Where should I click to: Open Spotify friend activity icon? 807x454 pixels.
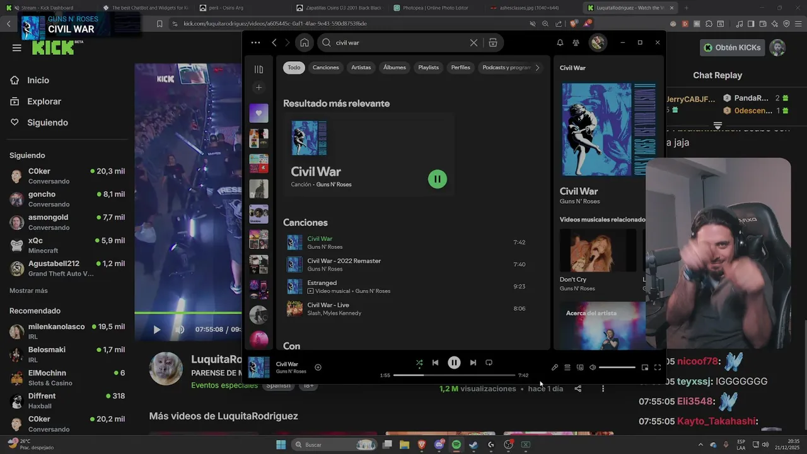point(576,42)
